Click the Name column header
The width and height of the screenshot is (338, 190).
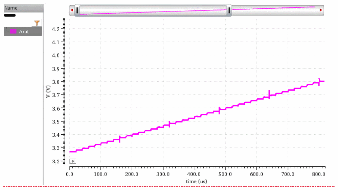24,8
